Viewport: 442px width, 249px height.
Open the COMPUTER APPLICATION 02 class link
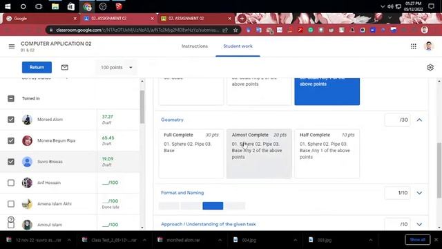[x=56, y=44]
